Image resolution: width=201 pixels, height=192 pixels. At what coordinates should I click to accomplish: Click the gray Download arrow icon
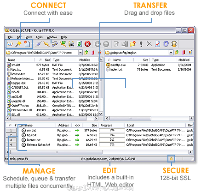(98, 44)
